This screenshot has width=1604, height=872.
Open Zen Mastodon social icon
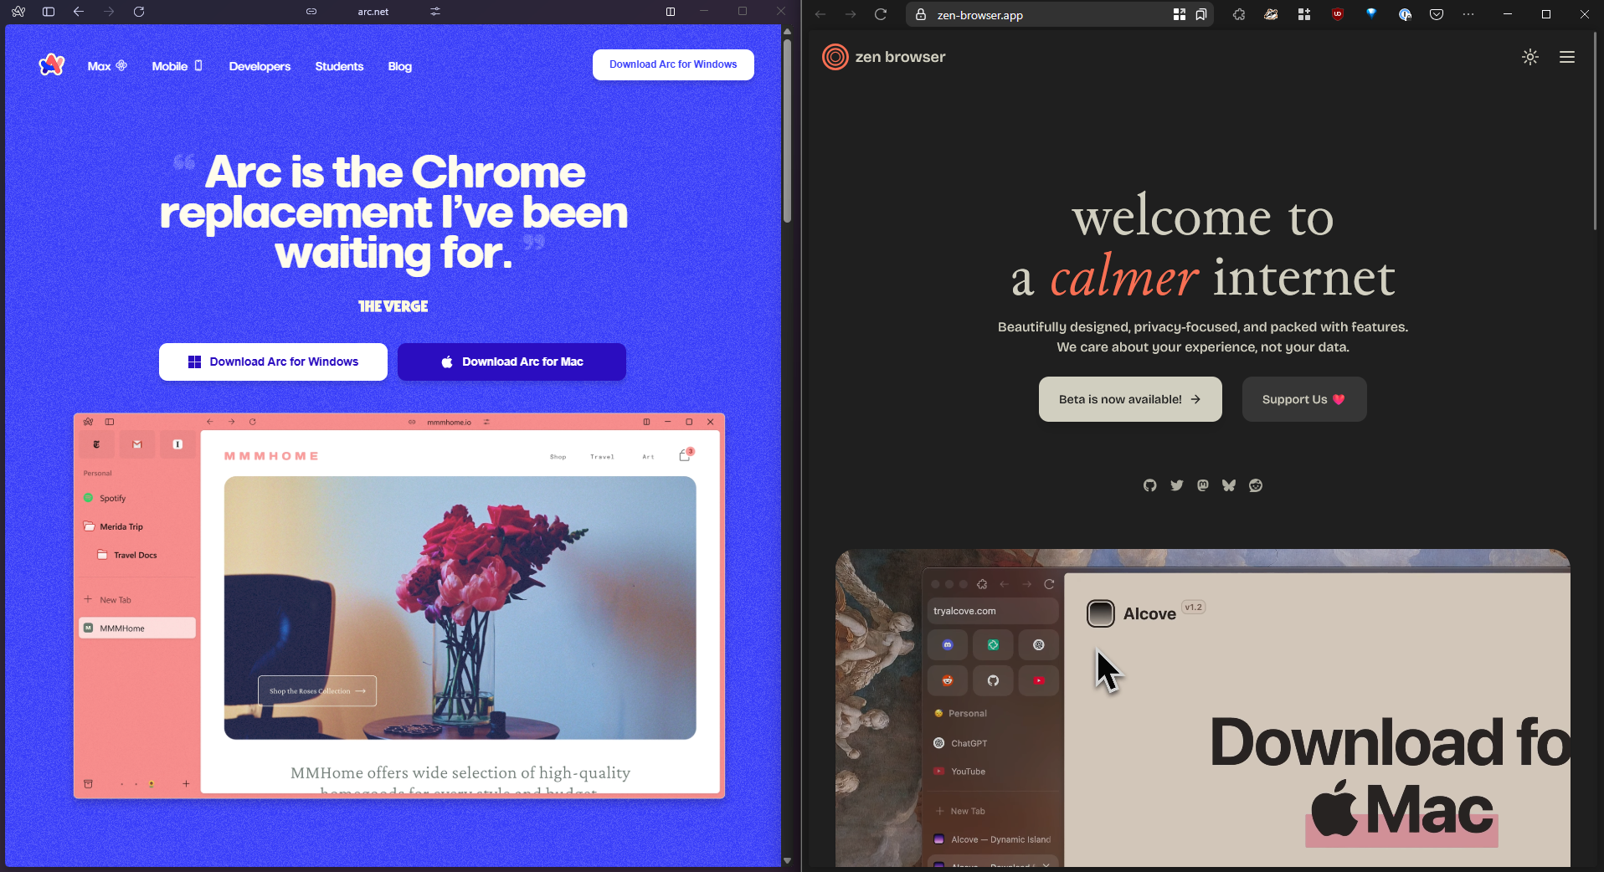1203,485
